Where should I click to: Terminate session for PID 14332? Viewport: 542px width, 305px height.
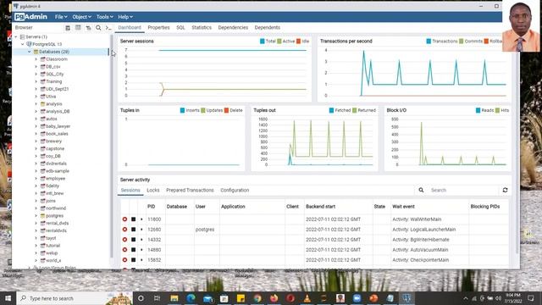124,239
